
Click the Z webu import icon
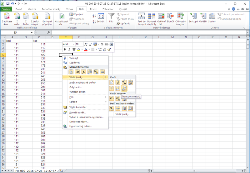point(17,19)
